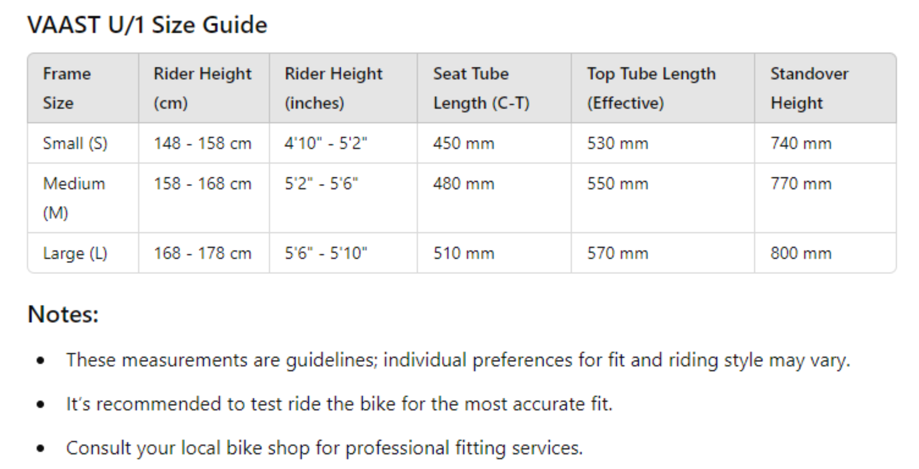
Task: Select the Seat Tube Length (C-T) header
Action: click(x=481, y=88)
